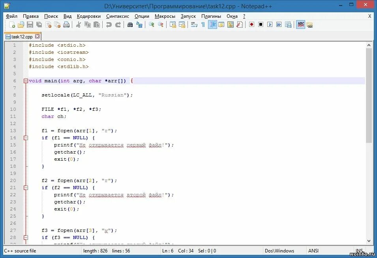Click the Open file toolbar icon
The height and width of the screenshot is (258, 377).
[x=21, y=25]
